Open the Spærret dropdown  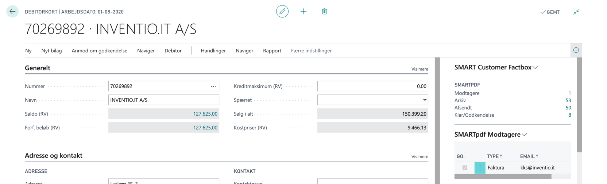click(x=372, y=100)
